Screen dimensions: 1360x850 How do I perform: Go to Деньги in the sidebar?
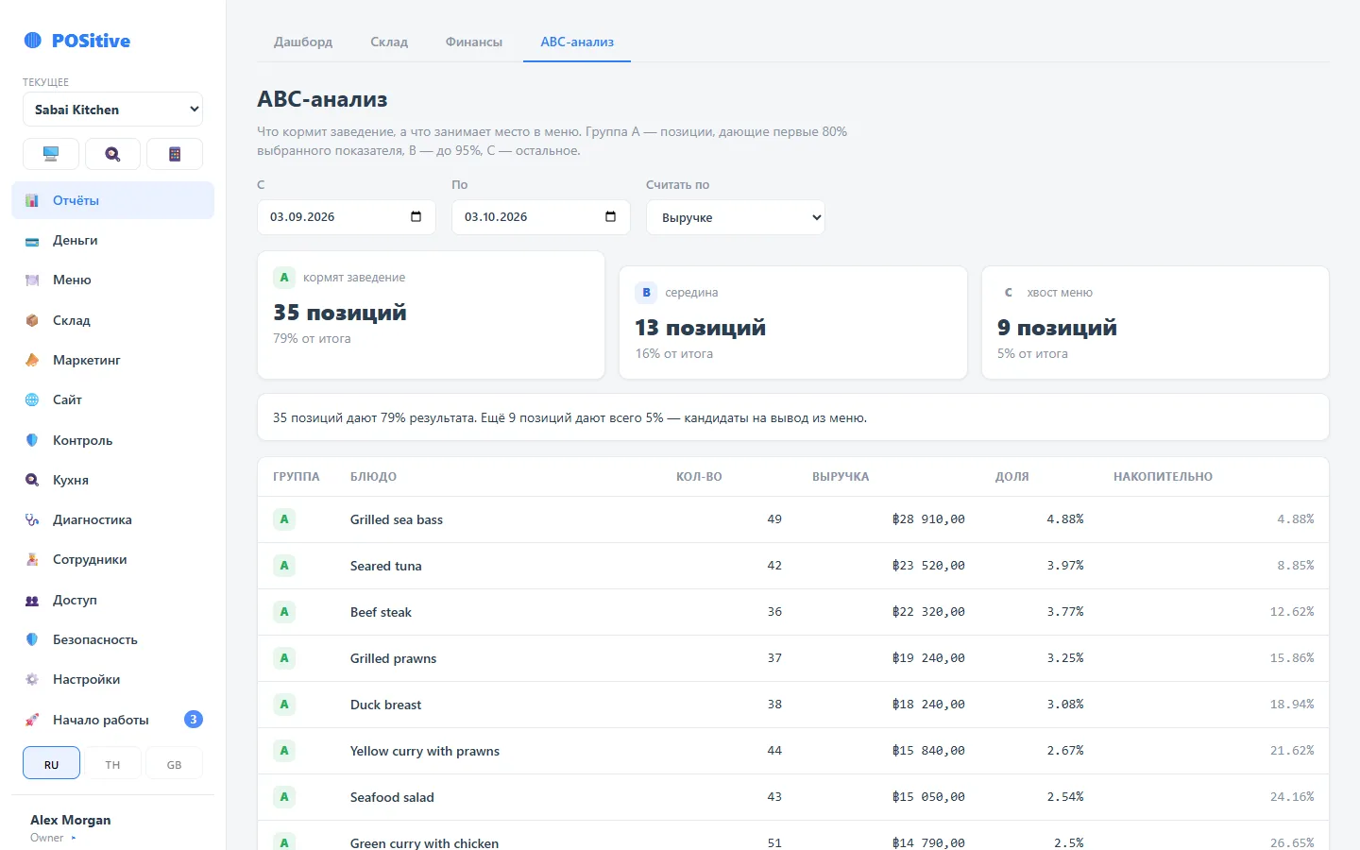coord(112,240)
